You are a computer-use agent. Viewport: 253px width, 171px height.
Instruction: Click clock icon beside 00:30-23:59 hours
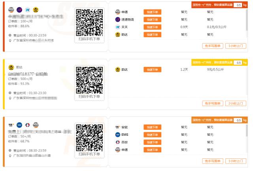(10, 35)
